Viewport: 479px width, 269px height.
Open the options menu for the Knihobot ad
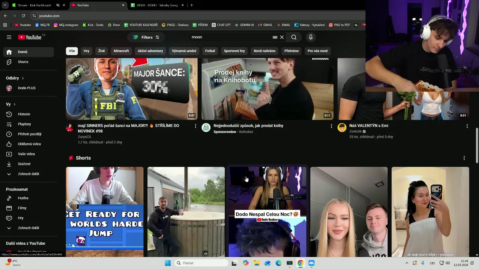pos(331,126)
